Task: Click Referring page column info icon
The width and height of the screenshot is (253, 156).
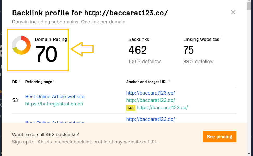Action: 54,81
